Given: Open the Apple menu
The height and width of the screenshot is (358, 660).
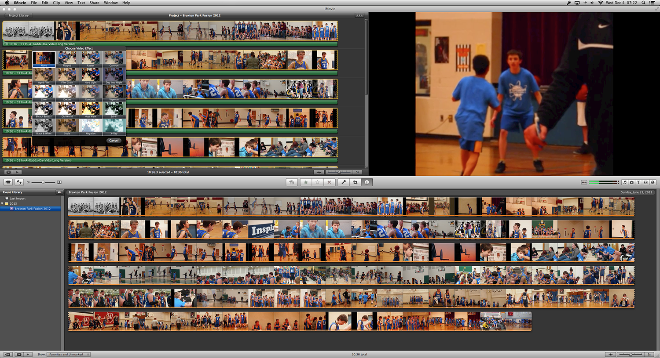Looking at the screenshot, I should click(x=7, y=3).
